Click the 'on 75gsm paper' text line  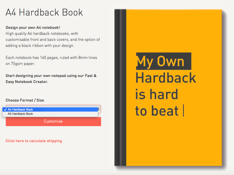pyautogui.click(x=20, y=64)
